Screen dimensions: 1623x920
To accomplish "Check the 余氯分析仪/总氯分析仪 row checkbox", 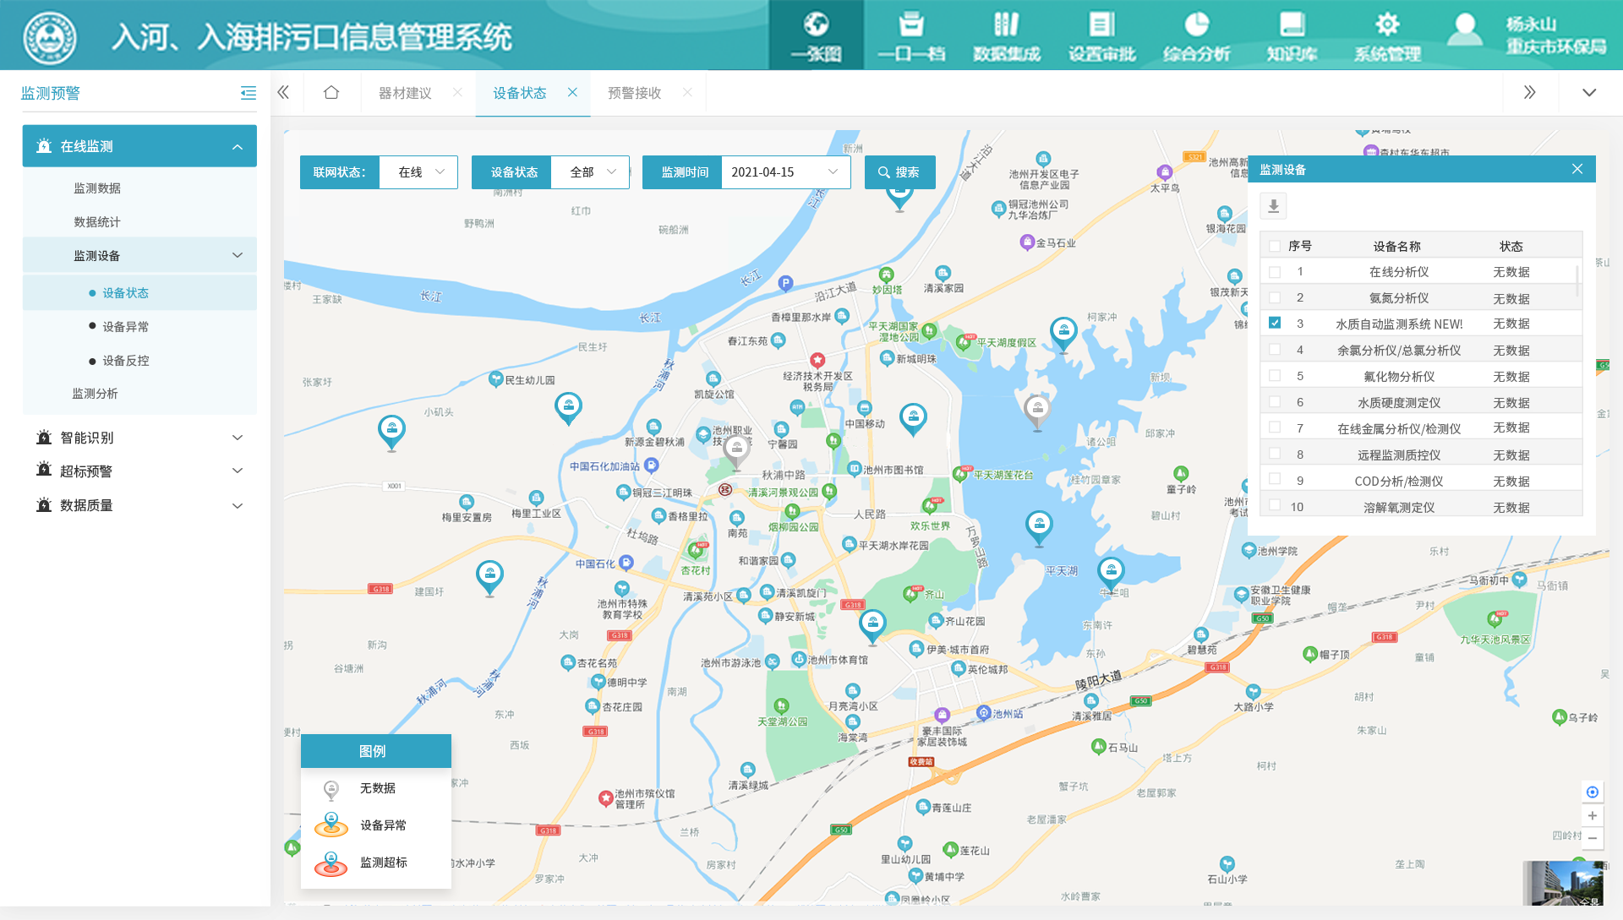I will pyautogui.click(x=1275, y=349).
